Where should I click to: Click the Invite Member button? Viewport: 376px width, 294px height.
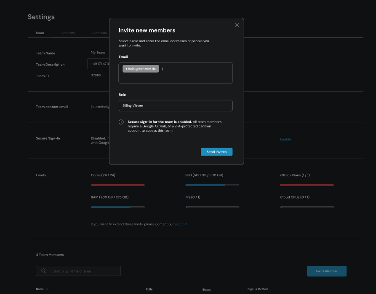coord(326,271)
